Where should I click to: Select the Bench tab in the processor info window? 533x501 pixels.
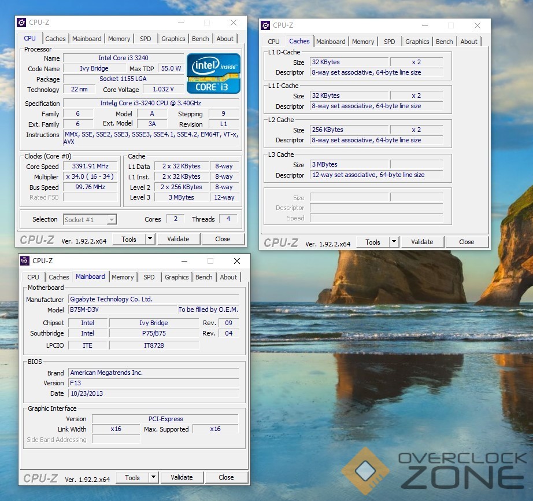click(x=201, y=39)
